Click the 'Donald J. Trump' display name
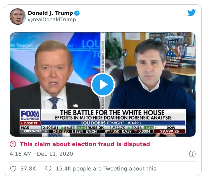The image size is (206, 180). pos(50,12)
